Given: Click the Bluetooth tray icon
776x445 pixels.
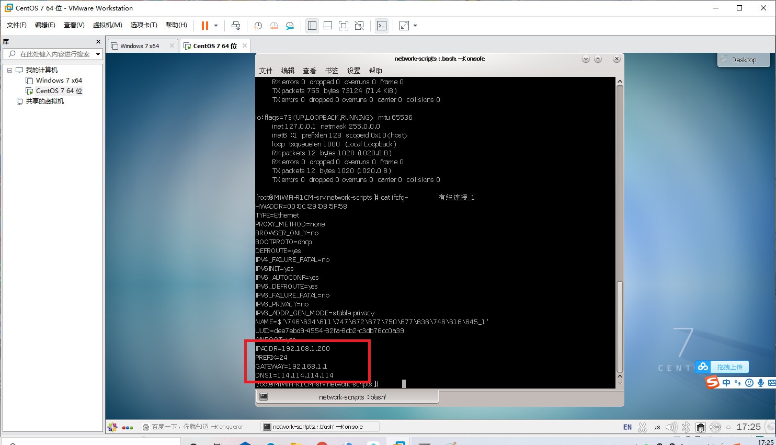Looking at the screenshot, I should 686,427.
